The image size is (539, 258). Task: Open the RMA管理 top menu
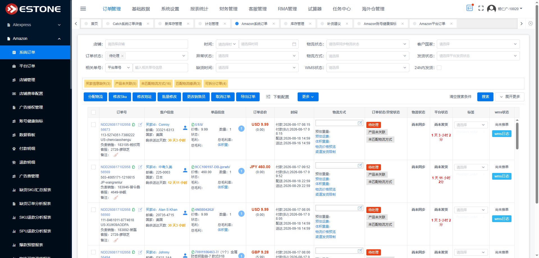coord(287,9)
